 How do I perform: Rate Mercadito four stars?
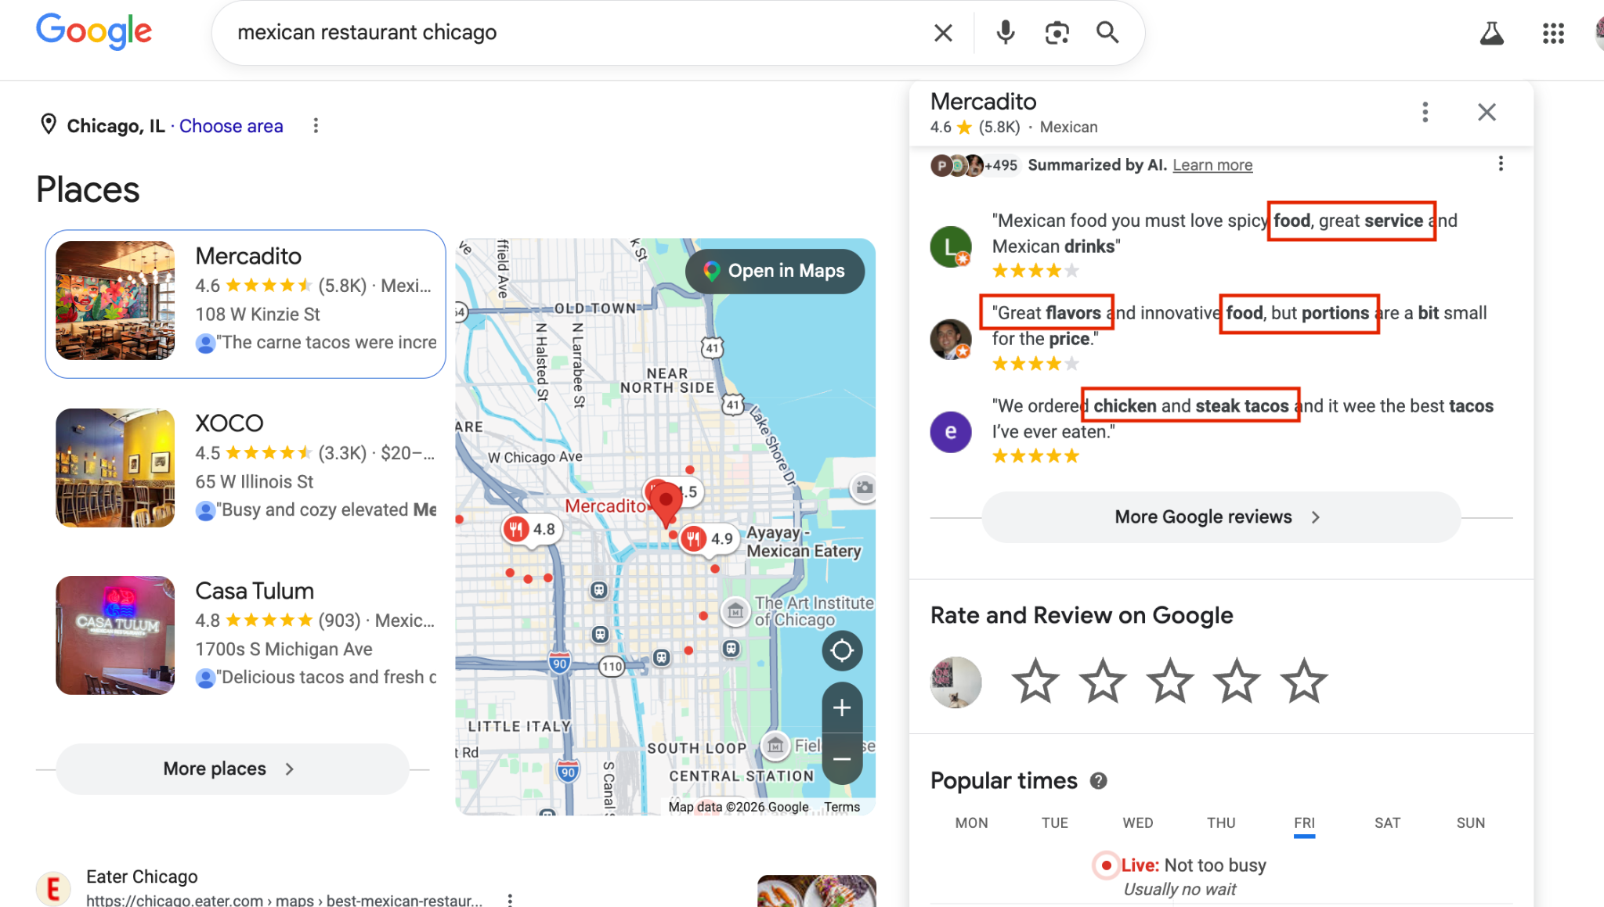[x=1237, y=681]
